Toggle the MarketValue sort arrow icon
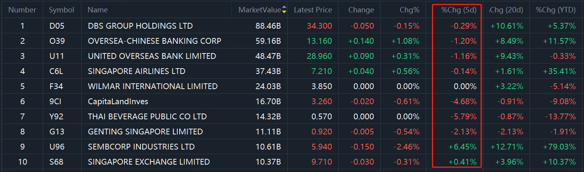Screen dimensions: 584x172 (x=284, y=10)
